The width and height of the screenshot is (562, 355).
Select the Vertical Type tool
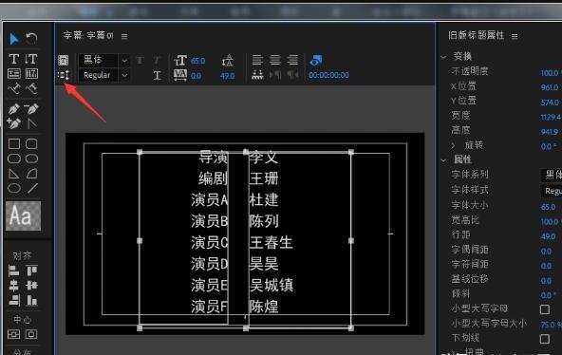pos(31,59)
